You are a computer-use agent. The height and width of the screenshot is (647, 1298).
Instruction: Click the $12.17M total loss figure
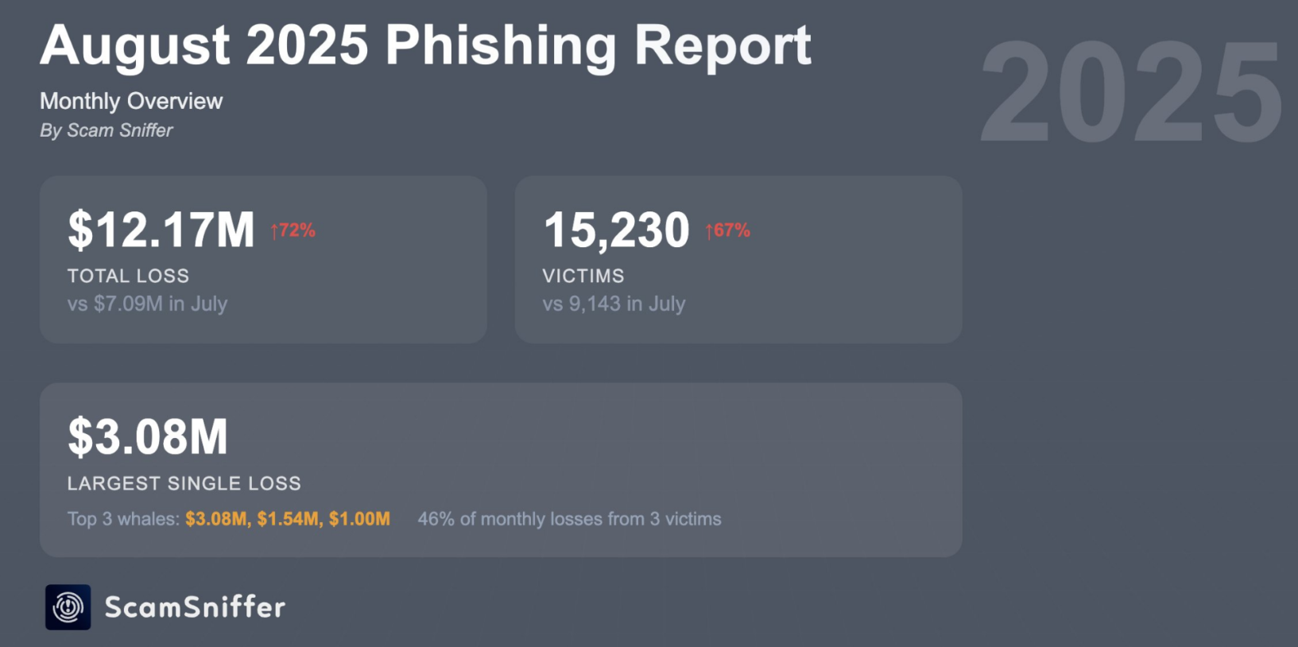tap(161, 230)
